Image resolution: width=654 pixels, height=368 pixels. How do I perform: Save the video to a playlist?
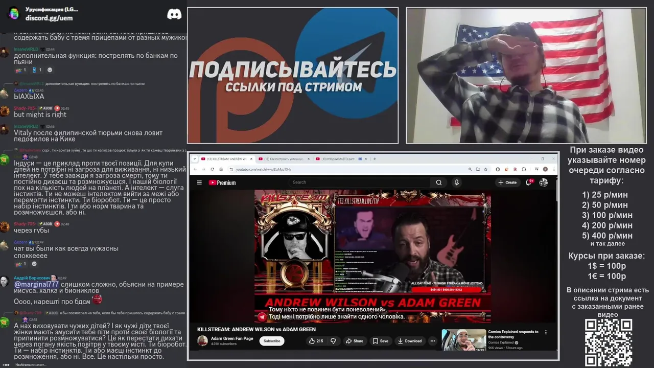click(x=380, y=341)
